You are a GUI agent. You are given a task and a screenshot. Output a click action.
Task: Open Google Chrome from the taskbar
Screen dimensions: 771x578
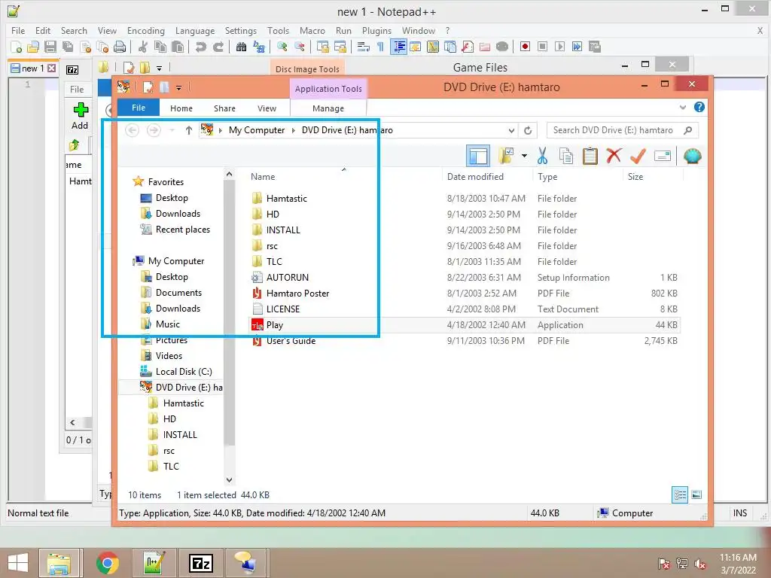(108, 563)
